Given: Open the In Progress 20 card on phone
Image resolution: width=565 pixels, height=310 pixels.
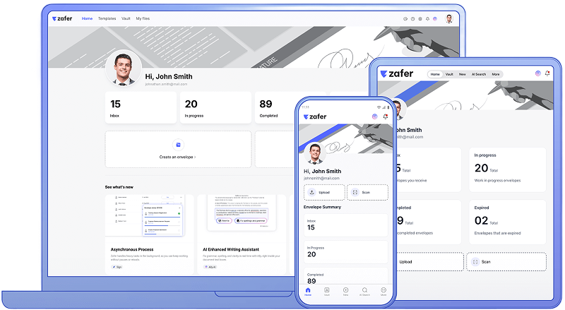Looking at the screenshot, I should click(x=345, y=252).
